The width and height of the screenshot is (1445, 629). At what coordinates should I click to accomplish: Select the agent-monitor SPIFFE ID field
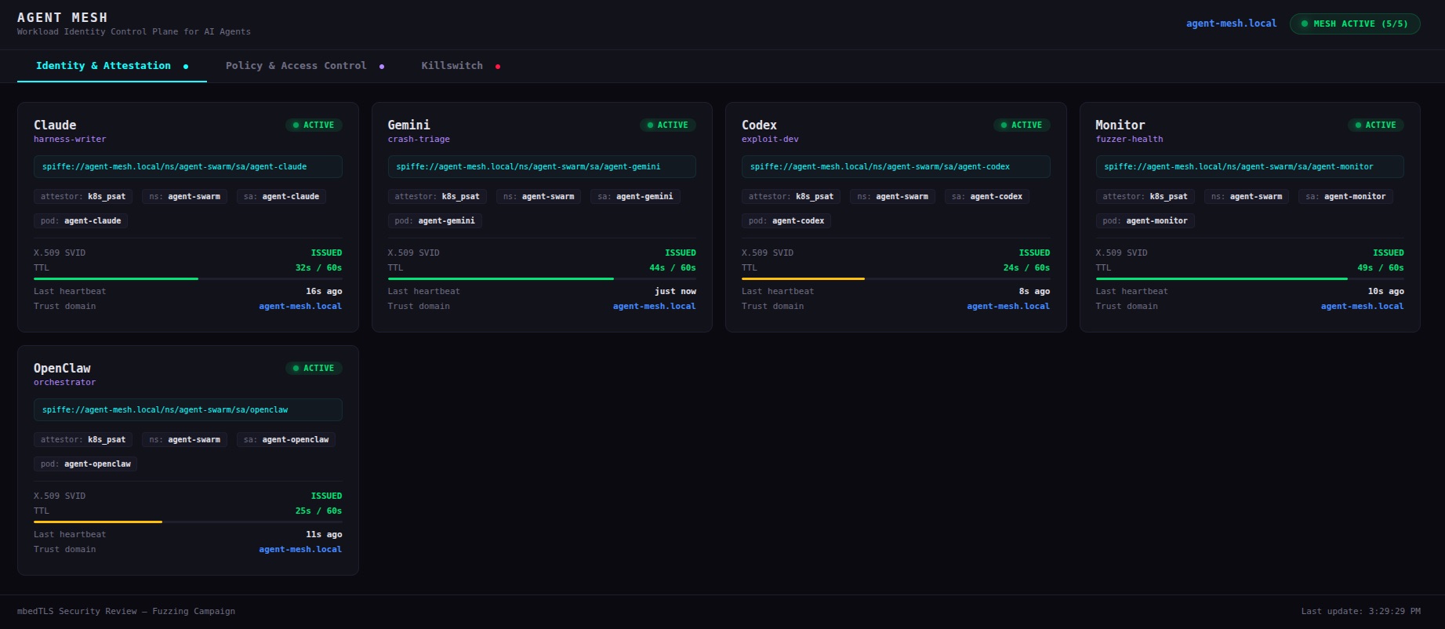tap(1250, 167)
